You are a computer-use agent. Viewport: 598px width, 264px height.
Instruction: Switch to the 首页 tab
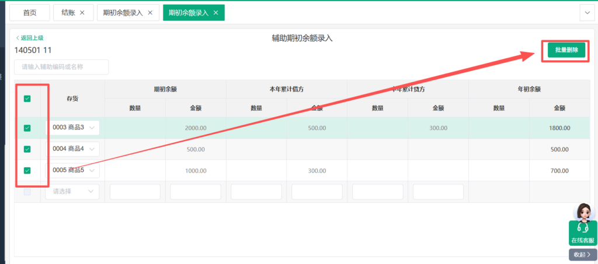point(29,13)
